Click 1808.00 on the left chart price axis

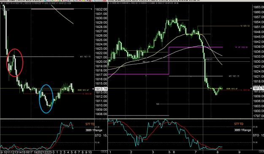(101, 114)
